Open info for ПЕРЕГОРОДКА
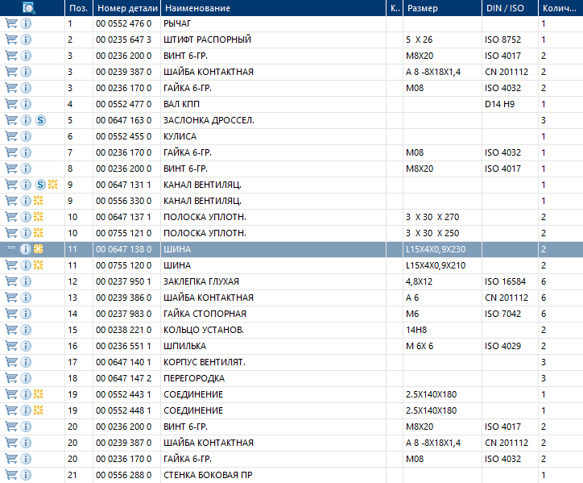 (x=26, y=378)
